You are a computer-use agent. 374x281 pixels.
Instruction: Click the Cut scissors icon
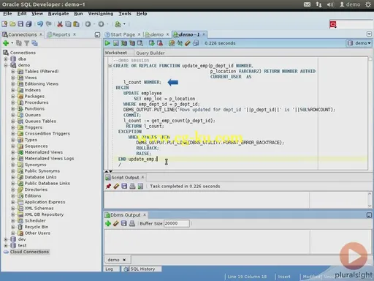[60, 24]
